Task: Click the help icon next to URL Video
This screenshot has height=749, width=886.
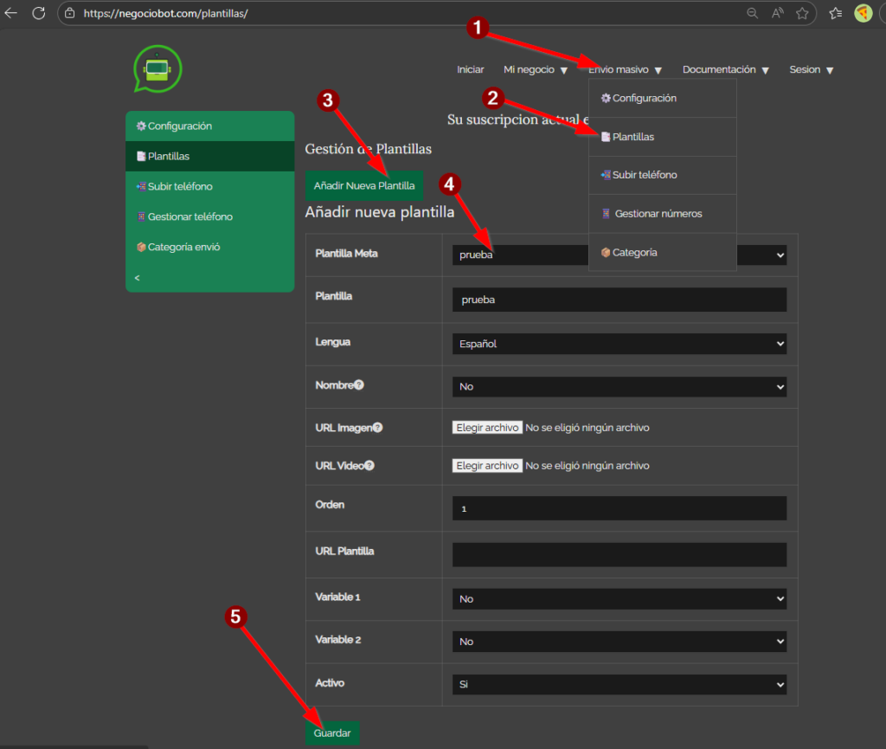Action: [369, 466]
